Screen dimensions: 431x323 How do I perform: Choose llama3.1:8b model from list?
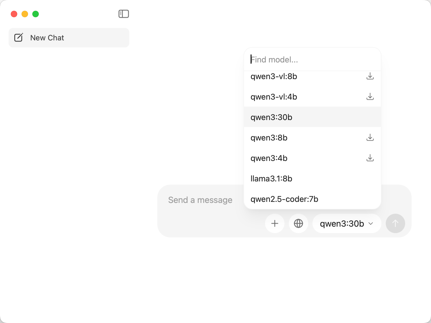pyautogui.click(x=272, y=179)
